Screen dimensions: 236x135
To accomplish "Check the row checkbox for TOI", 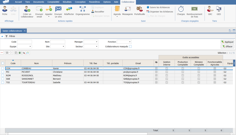I will click(x=3, y=82).
